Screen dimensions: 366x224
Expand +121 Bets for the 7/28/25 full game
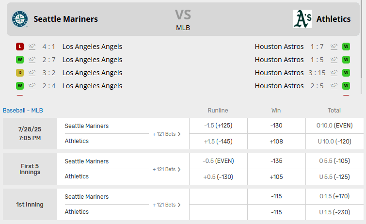[x=166, y=134]
